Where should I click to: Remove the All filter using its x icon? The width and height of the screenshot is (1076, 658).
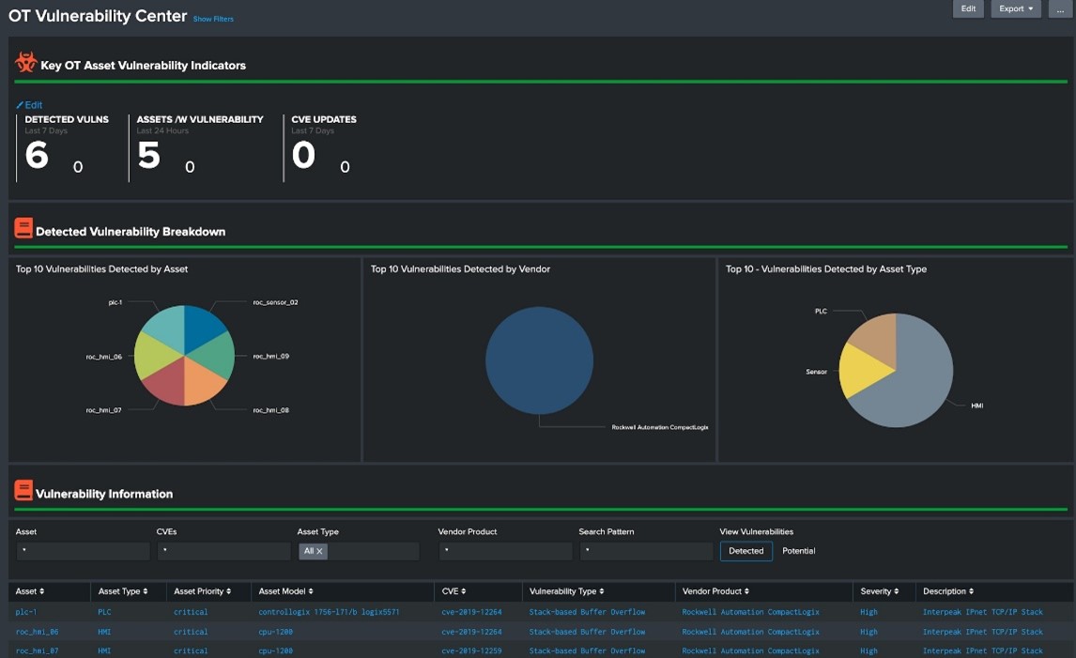[320, 551]
